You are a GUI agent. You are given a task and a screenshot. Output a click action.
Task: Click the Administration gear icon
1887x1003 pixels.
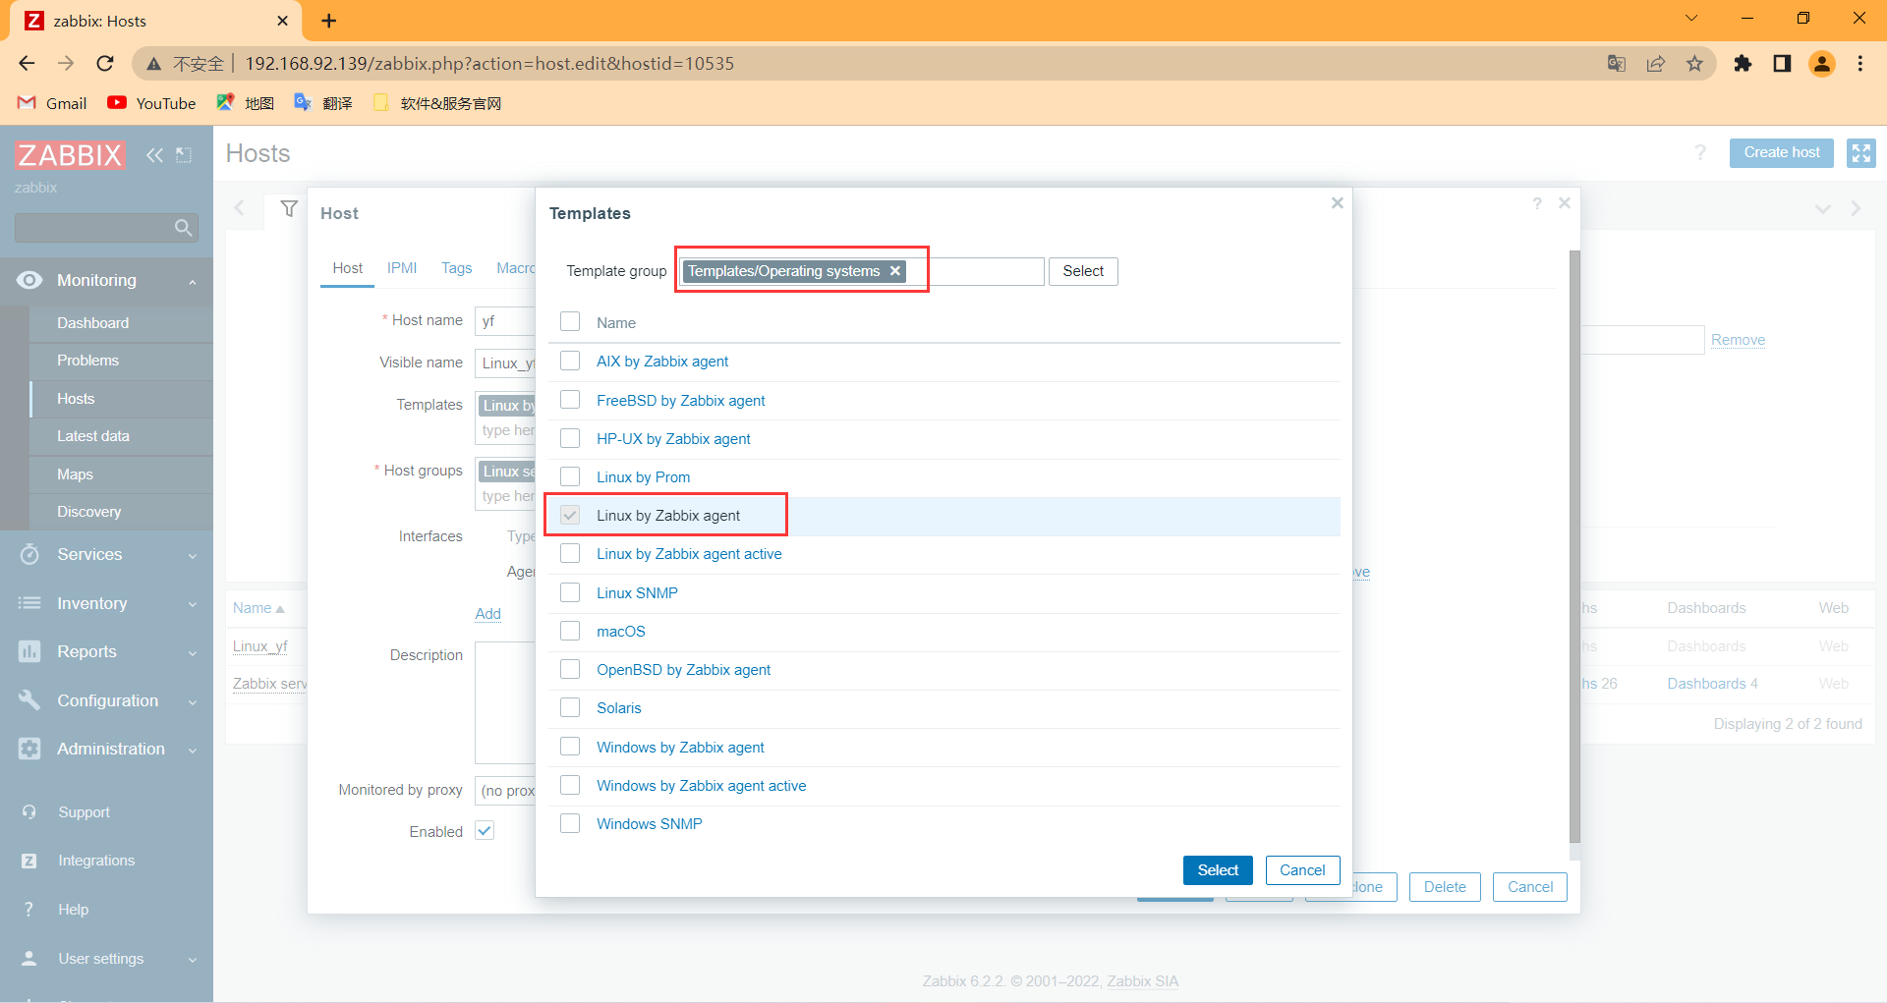29,749
